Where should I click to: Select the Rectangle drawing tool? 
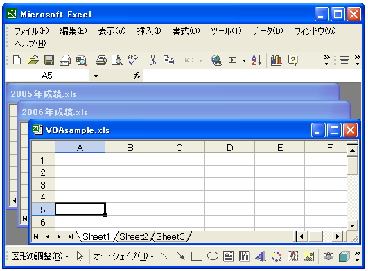[x=197, y=256]
